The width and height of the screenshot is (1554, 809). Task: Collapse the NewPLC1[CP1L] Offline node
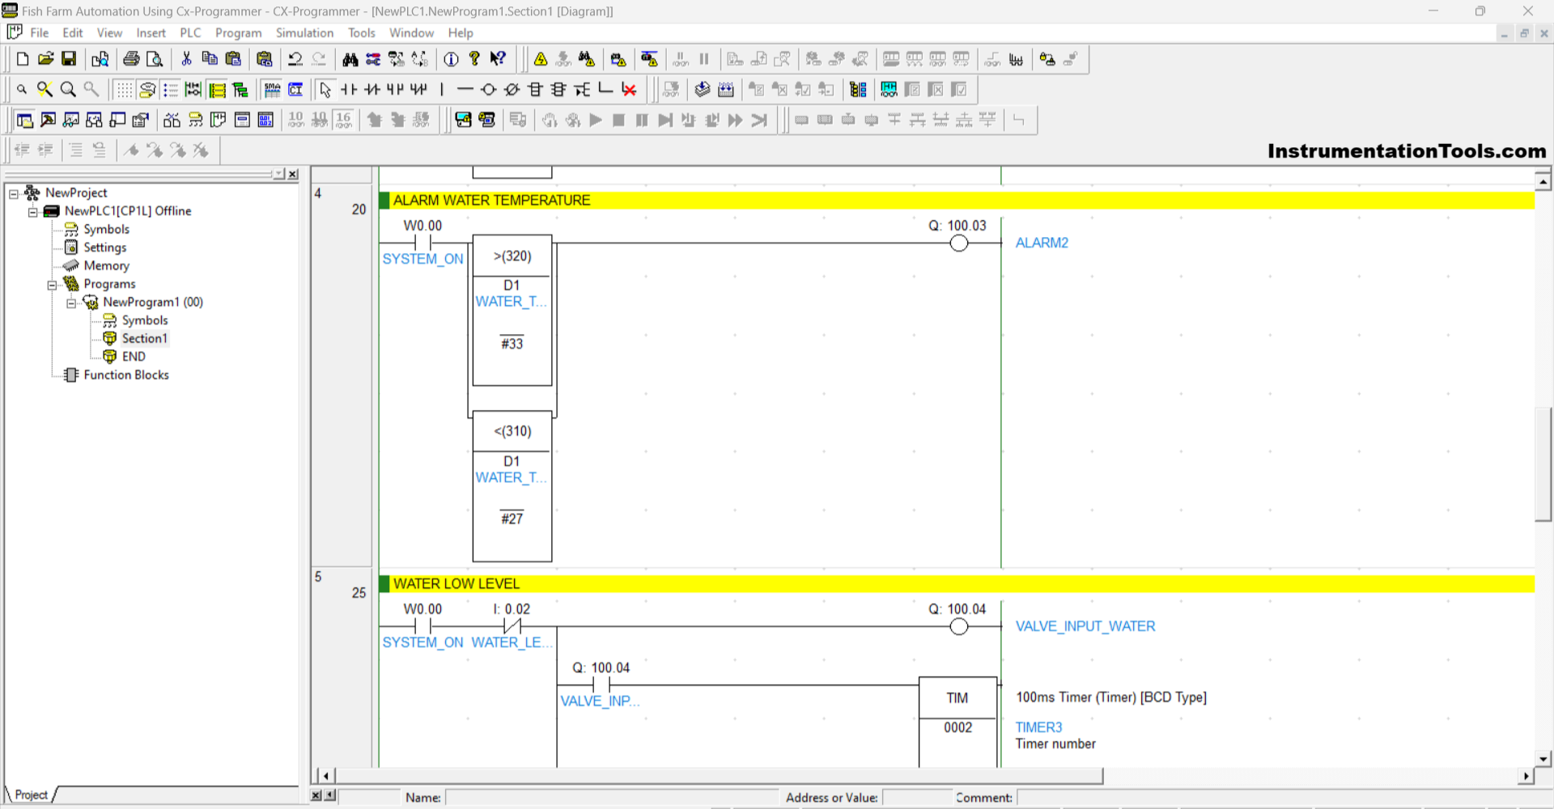33,212
